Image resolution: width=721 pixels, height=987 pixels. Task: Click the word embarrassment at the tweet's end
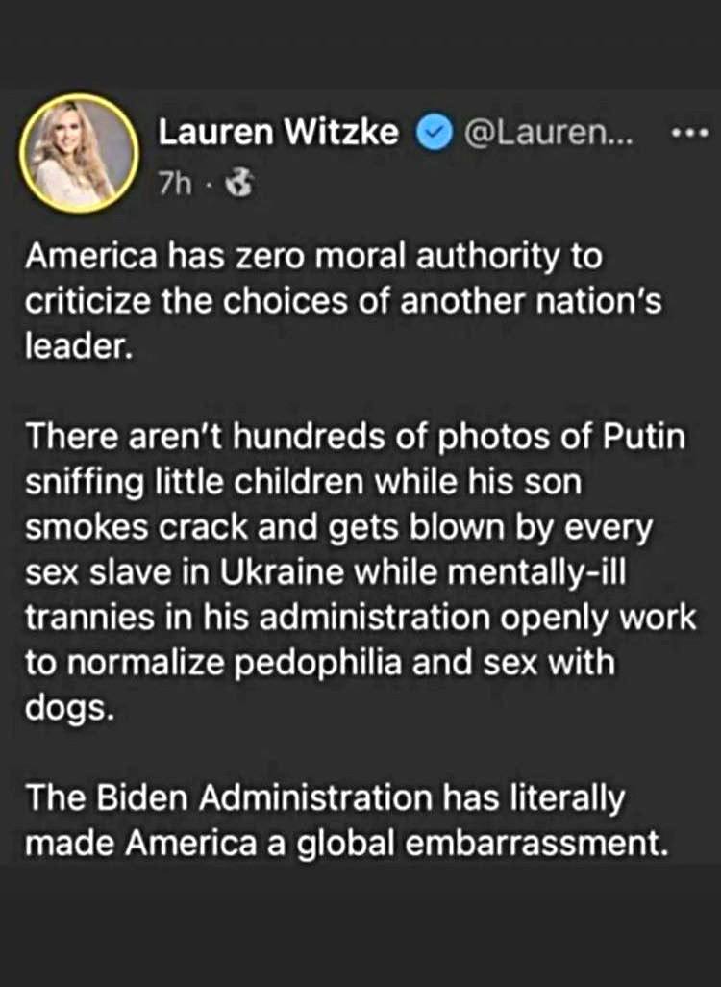coord(537,843)
